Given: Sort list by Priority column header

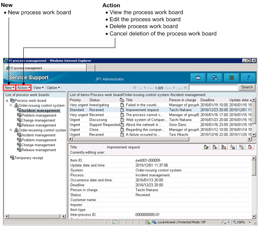Looking at the screenshot, I should coord(75,100).
